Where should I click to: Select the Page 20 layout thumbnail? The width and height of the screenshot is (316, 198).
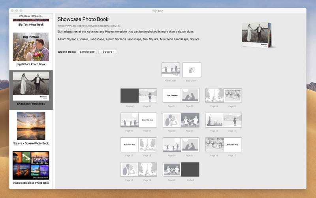pyautogui.click(x=172, y=169)
